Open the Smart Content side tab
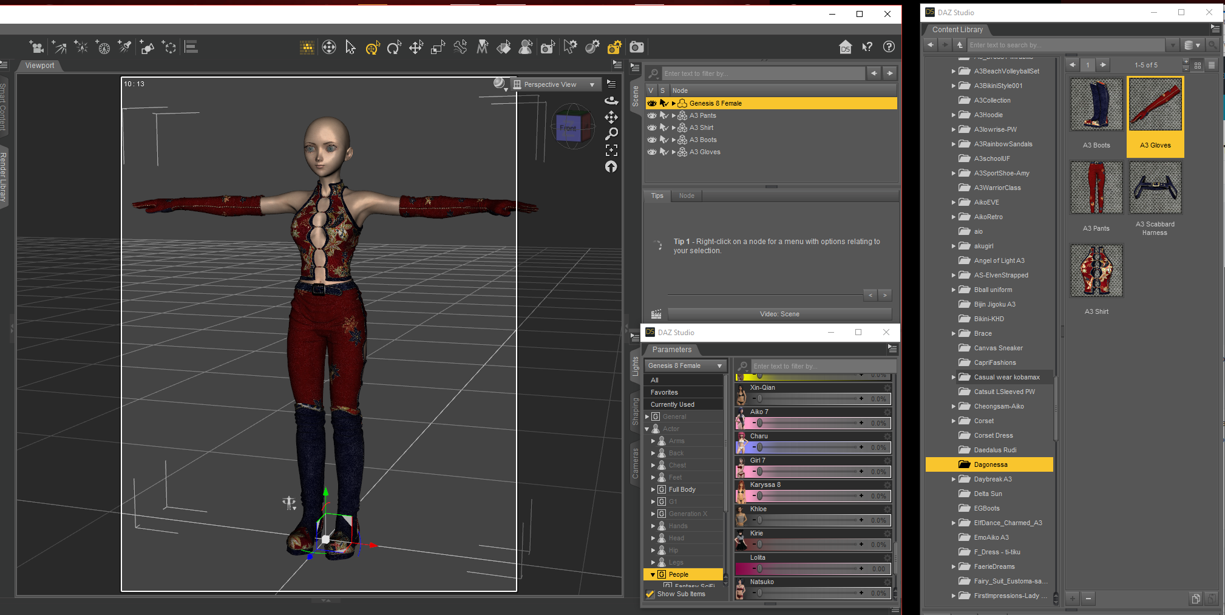This screenshot has height=615, width=1225. (3, 107)
